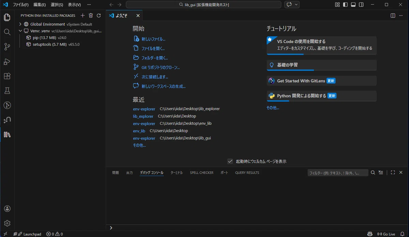
Task: Open the ファイル(F) menu
Action: pos(20,5)
